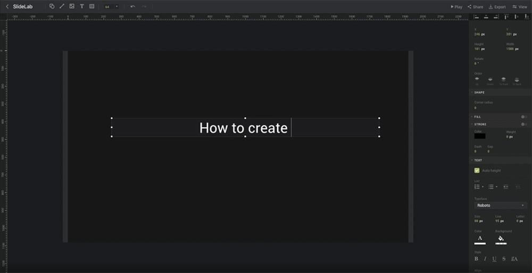Select the Shape tool in the toolbar
The image size is (532, 273).
[52, 6]
